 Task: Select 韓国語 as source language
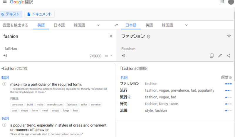pyautogui.click(x=79, y=25)
